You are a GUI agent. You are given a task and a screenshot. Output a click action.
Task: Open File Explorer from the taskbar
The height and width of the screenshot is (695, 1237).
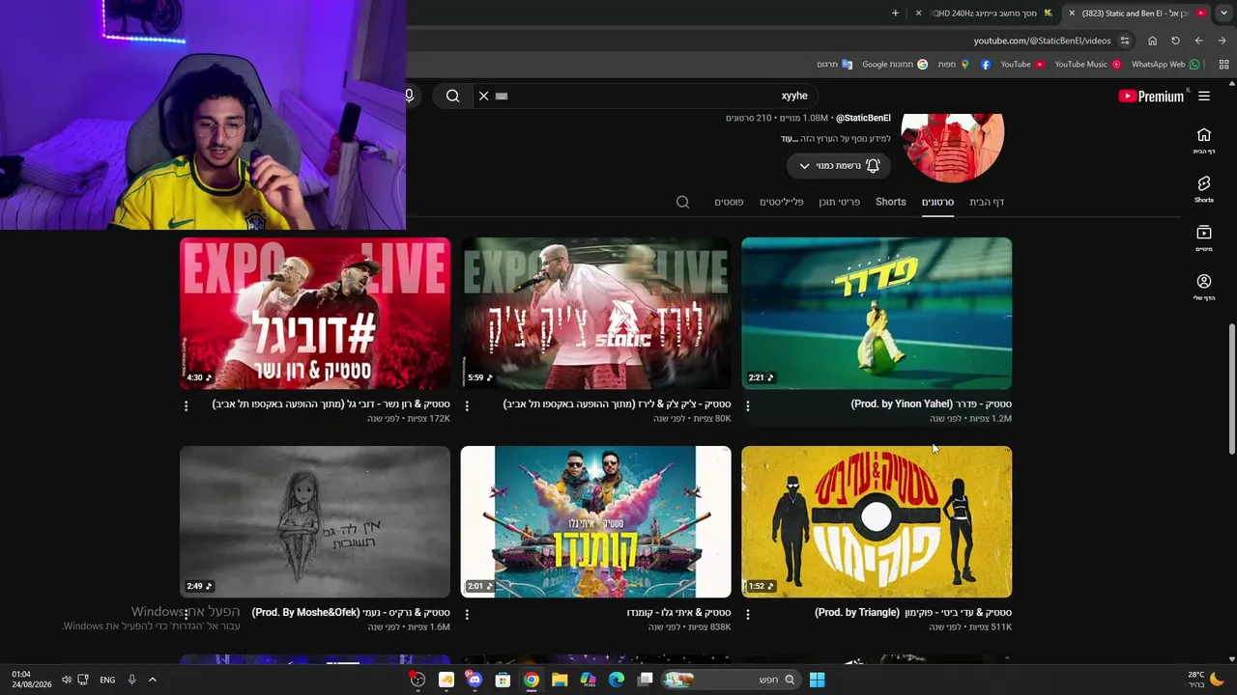[559, 680]
